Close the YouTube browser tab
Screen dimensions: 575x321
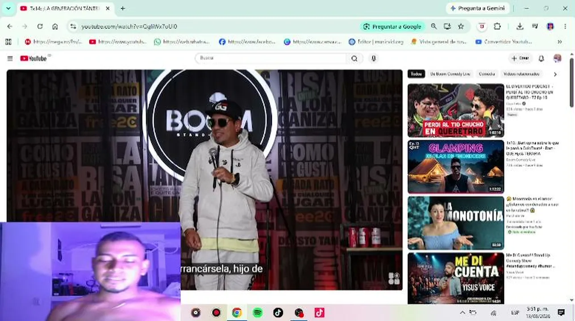(x=108, y=8)
